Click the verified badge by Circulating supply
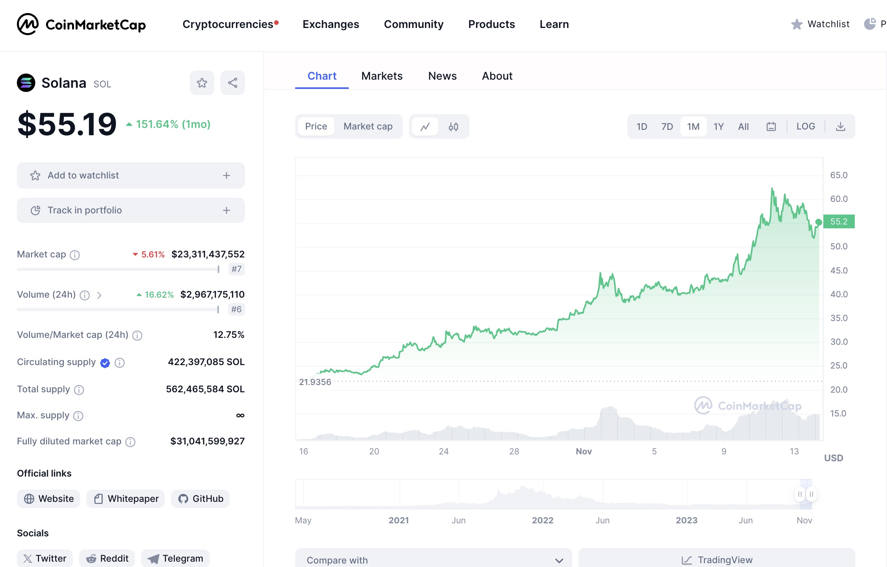The height and width of the screenshot is (567, 887). (105, 362)
